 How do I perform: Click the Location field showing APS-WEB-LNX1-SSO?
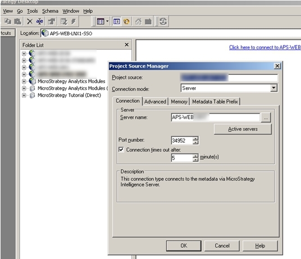(x=171, y=33)
